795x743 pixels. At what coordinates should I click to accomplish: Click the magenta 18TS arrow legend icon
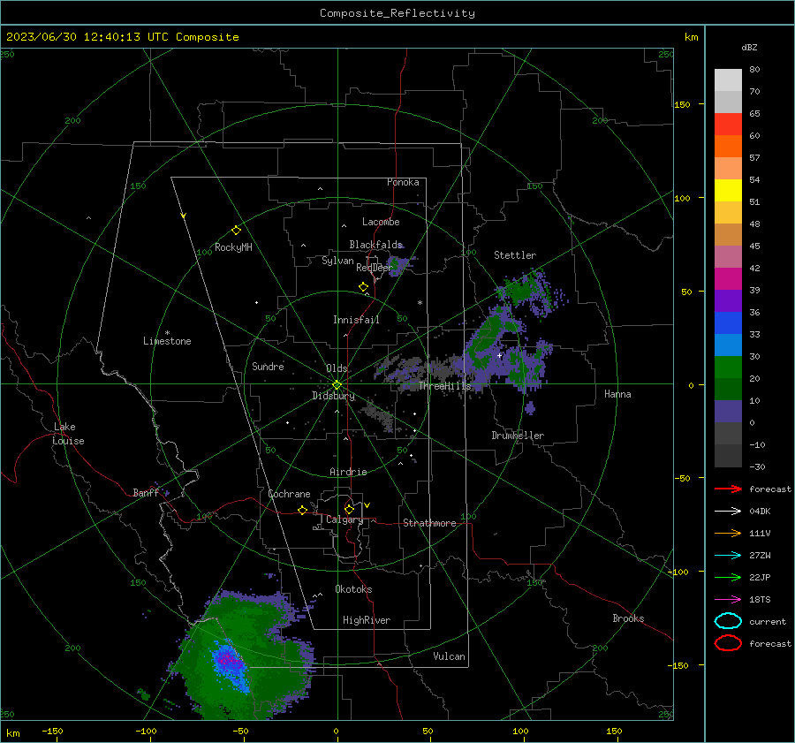728,600
